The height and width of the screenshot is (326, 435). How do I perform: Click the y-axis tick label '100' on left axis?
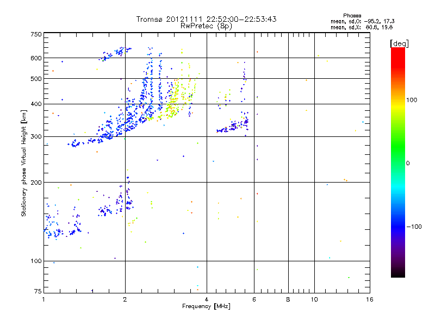(x=36, y=261)
